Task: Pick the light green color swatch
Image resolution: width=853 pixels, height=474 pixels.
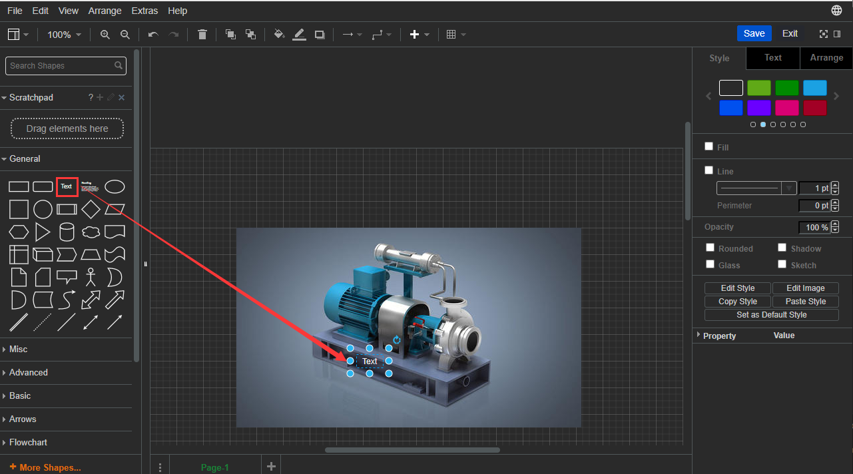Action: point(759,88)
